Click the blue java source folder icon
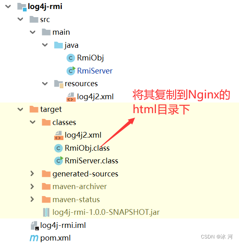Viewport: 239px width, 243px height. click(59, 45)
